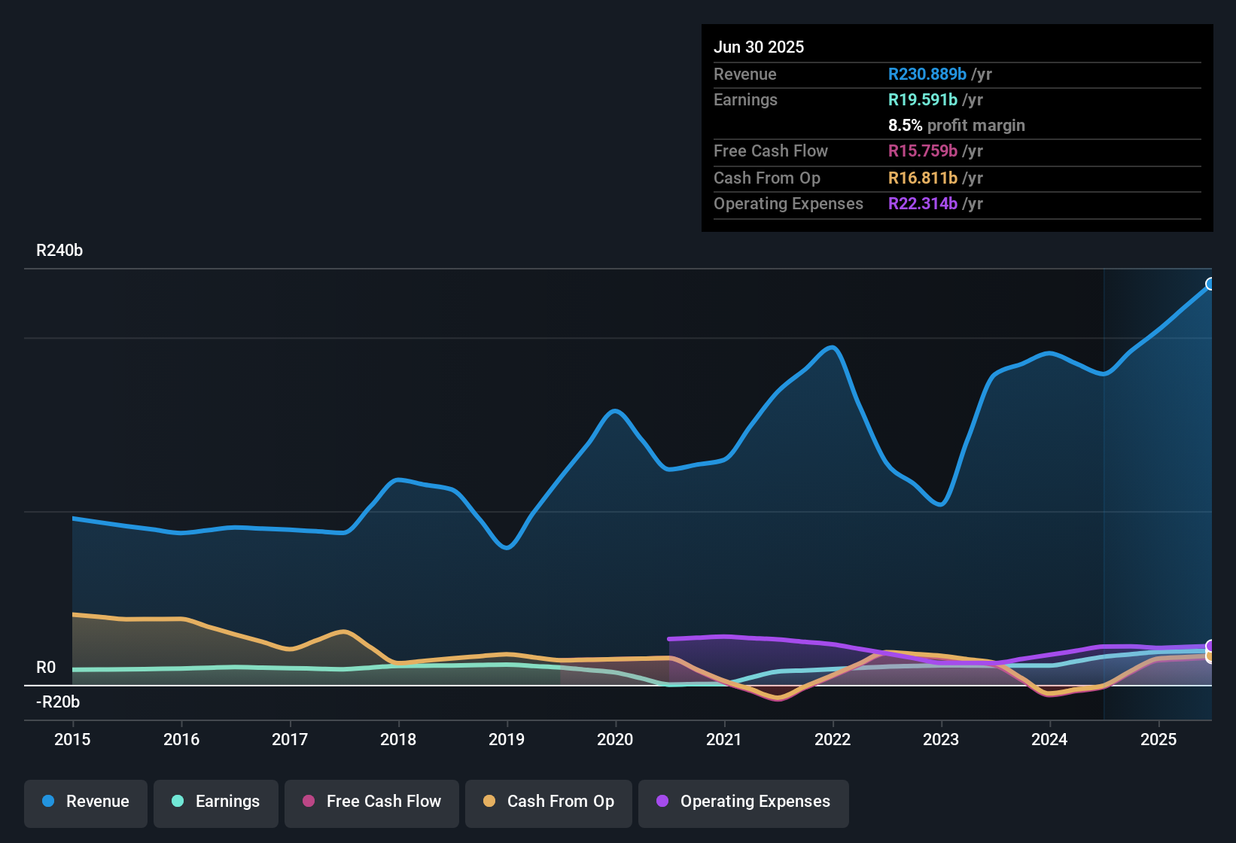Click the teal Earnings legend dot
The height and width of the screenshot is (843, 1236).
tap(178, 802)
